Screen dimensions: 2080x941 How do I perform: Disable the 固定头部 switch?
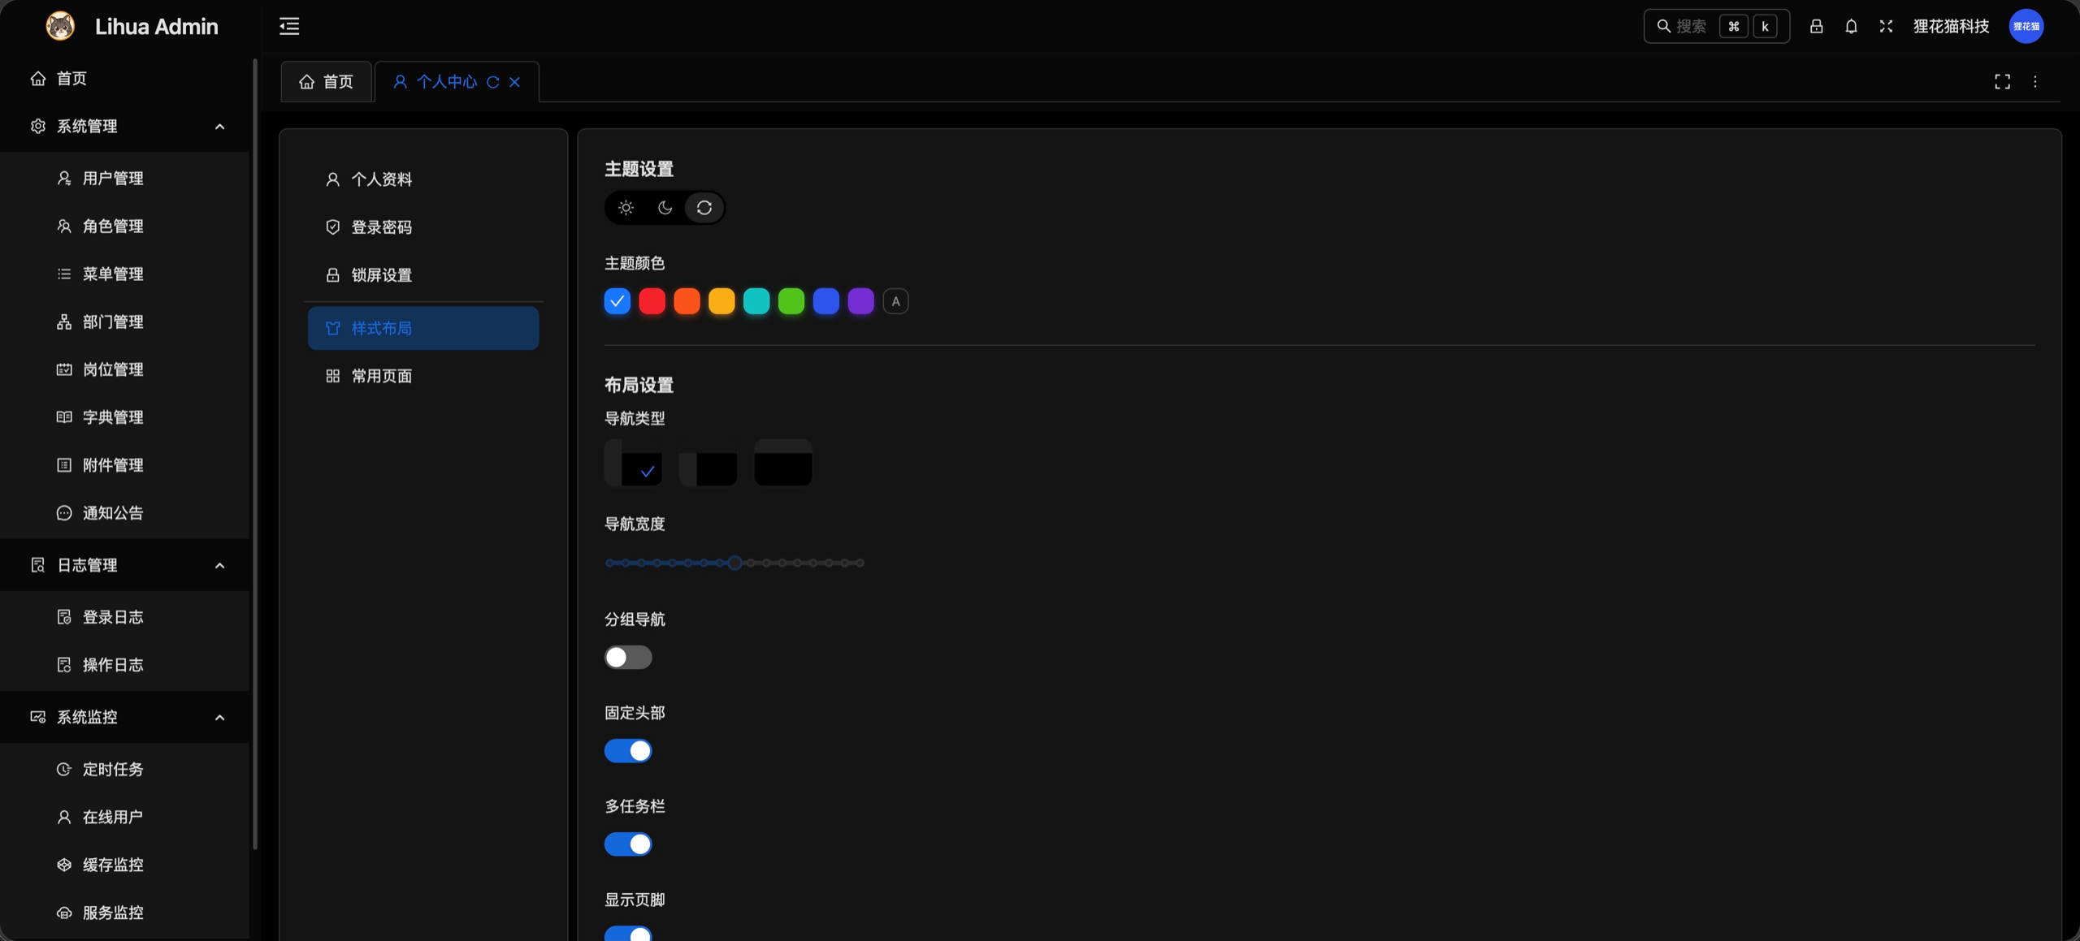coord(628,751)
